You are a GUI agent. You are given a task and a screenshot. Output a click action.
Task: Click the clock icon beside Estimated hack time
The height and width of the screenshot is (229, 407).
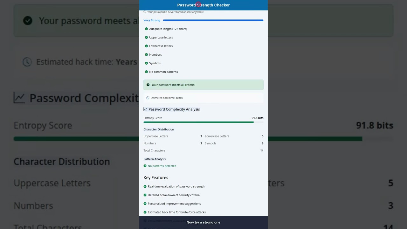pos(148,98)
